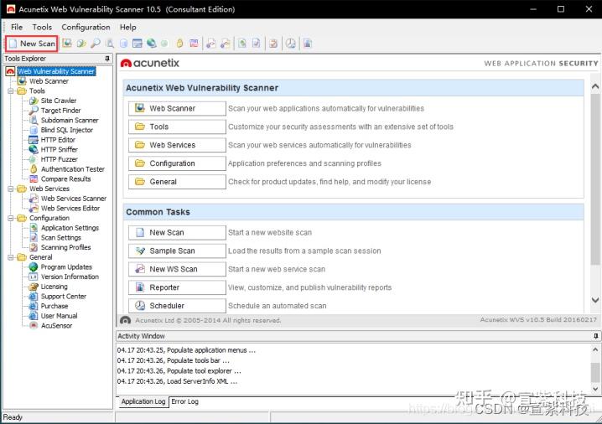The image size is (602, 424).
Task: Open the Configuration menu
Action: click(86, 28)
